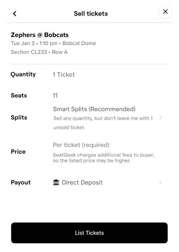Click the Direct Deposit payout row
The width and height of the screenshot is (179, 252).
pos(82,182)
